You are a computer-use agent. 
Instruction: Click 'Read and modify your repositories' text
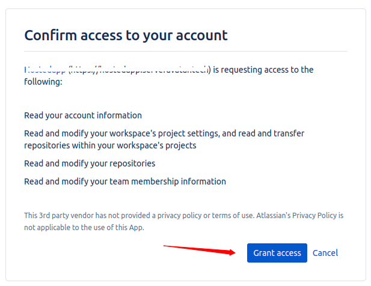pyautogui.click(x=90, y=163)
